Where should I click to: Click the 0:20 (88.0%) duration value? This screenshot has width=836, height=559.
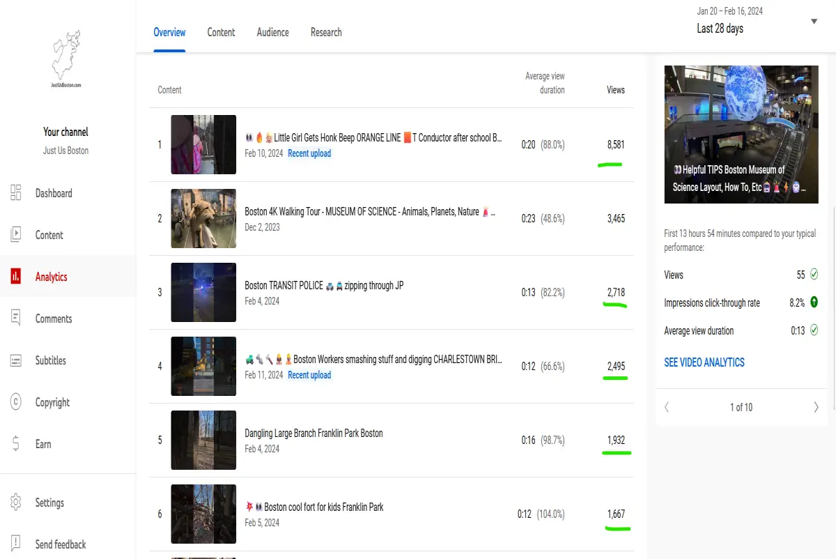click(x=543, y=145)
